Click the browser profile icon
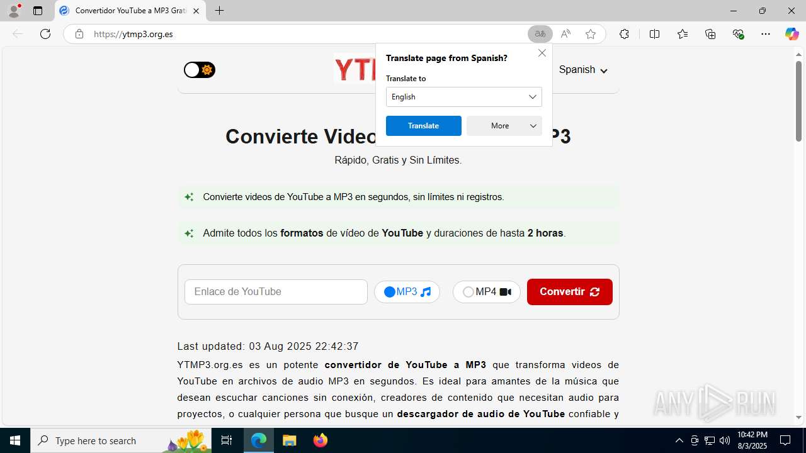The image size is (806, 453). click(x=14, y=11)
